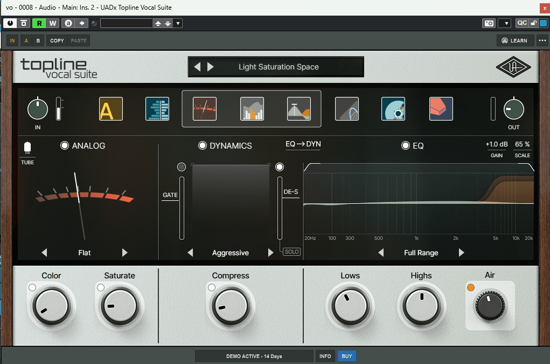Click the BUY button

347,356
